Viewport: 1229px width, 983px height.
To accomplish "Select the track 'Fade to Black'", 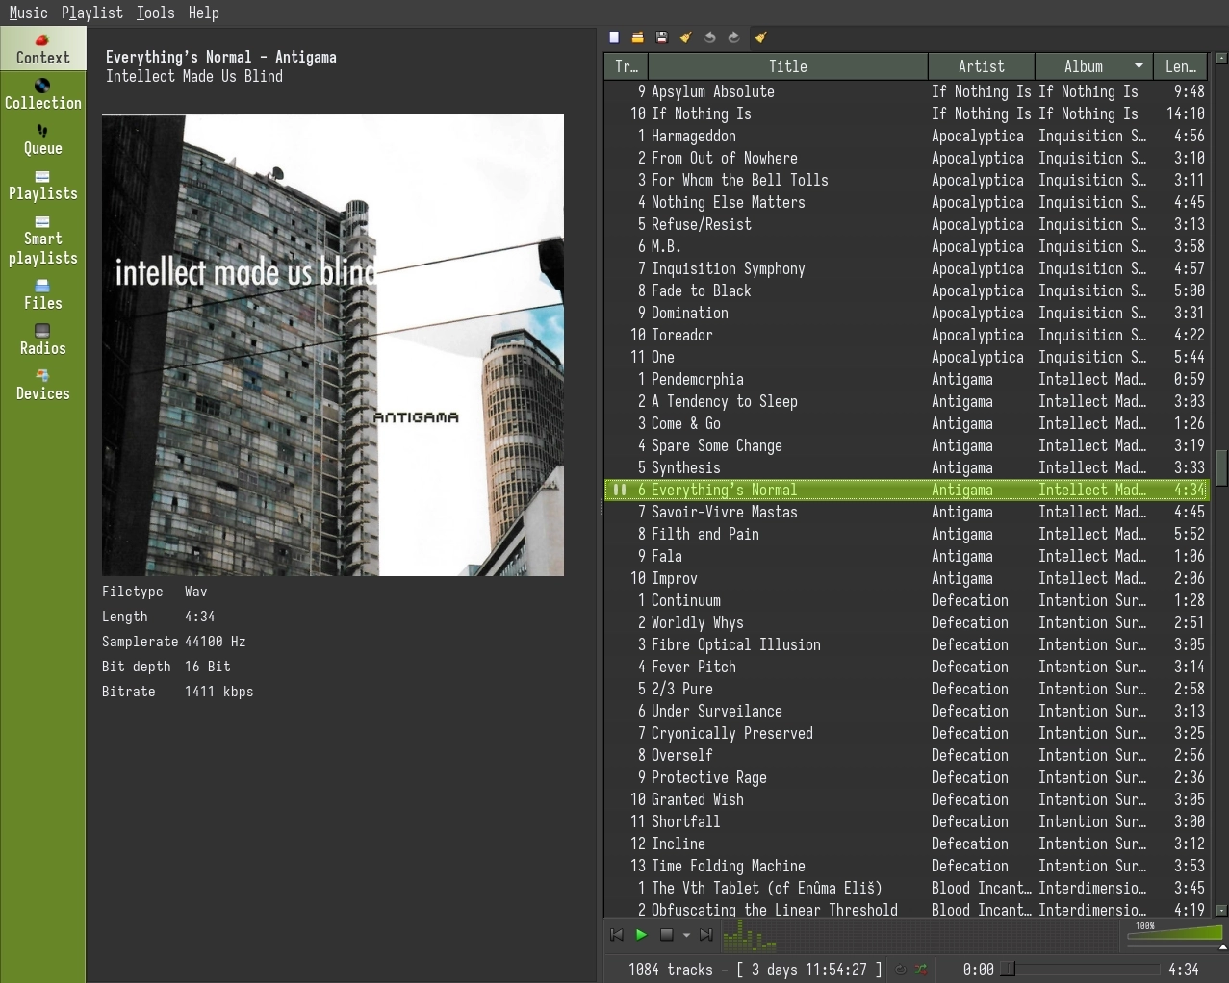I will click(x=905, y=290).
